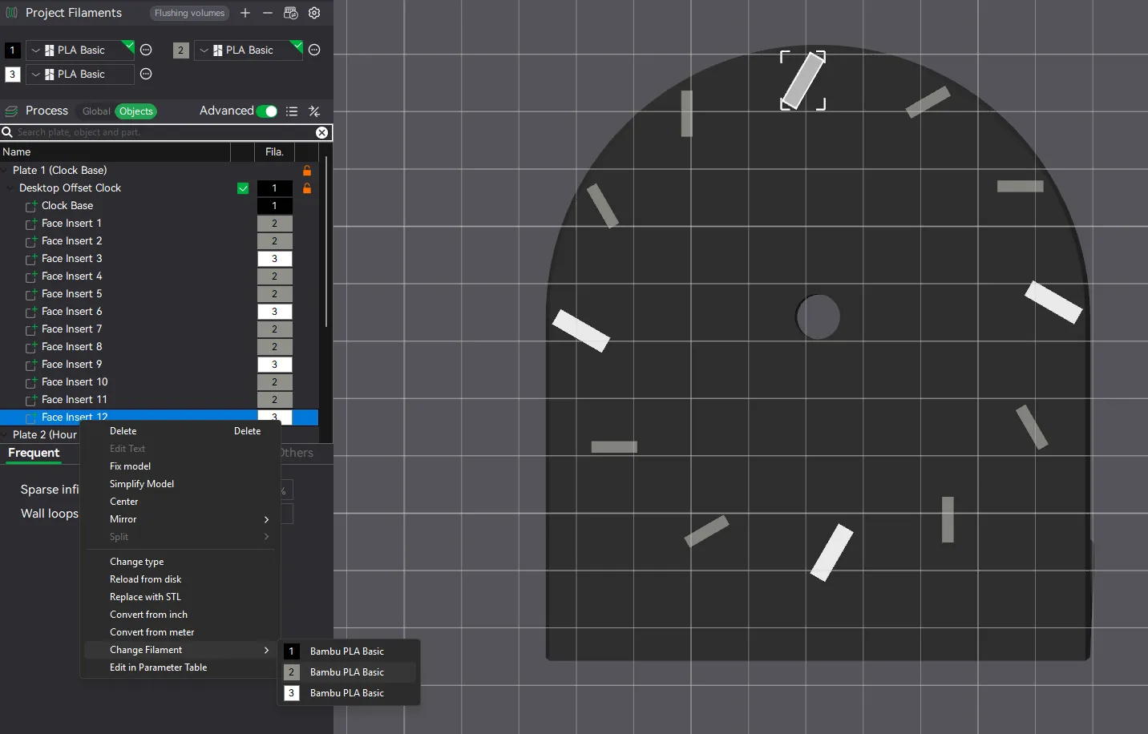Screen dimensions: 1148x734
Task: Click the Flushing volumes button
Action: coord(189,13)
